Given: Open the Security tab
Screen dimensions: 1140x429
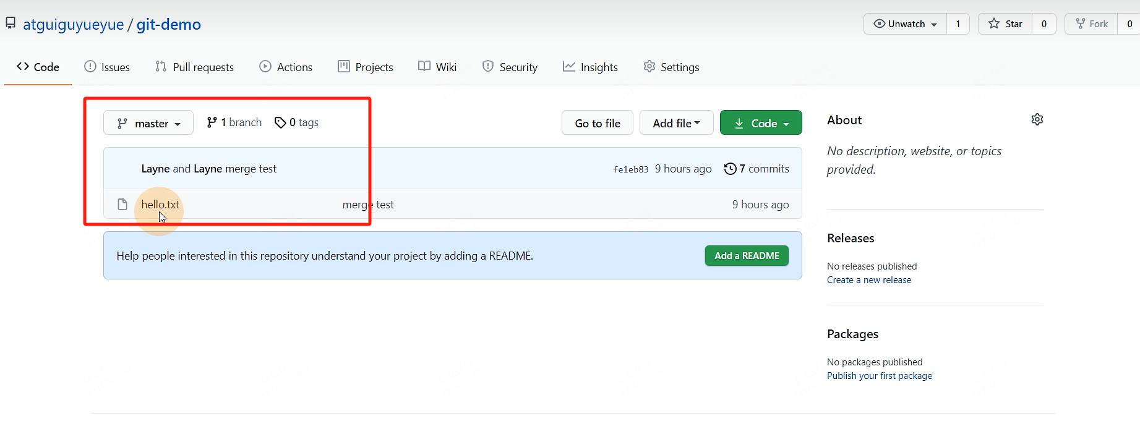Looking at the screenshot, I should tap(510, 67).
